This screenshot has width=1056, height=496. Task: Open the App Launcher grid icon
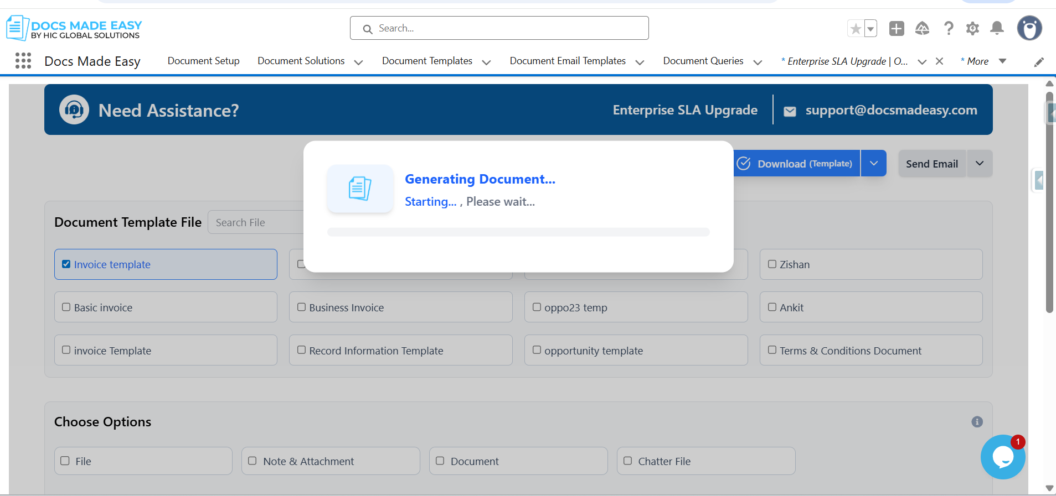(x=23, y=61)
